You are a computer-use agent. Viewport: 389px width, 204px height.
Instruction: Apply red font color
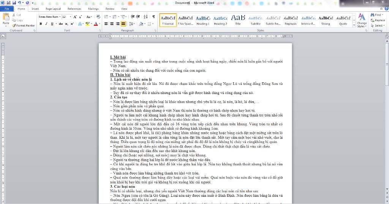pos(96,24)
